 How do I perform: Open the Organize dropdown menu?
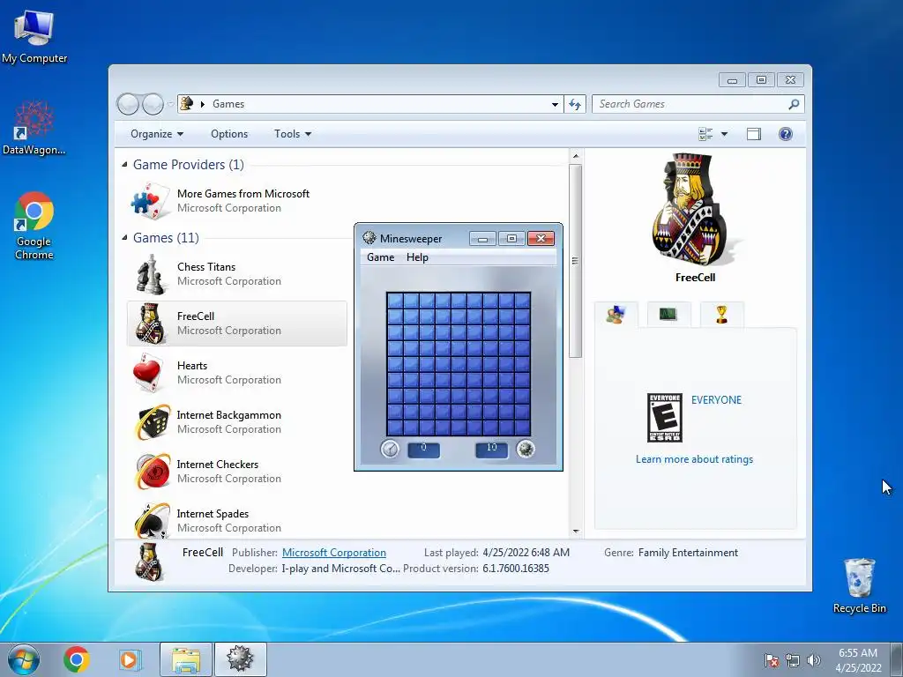click(x=157, y=134)
